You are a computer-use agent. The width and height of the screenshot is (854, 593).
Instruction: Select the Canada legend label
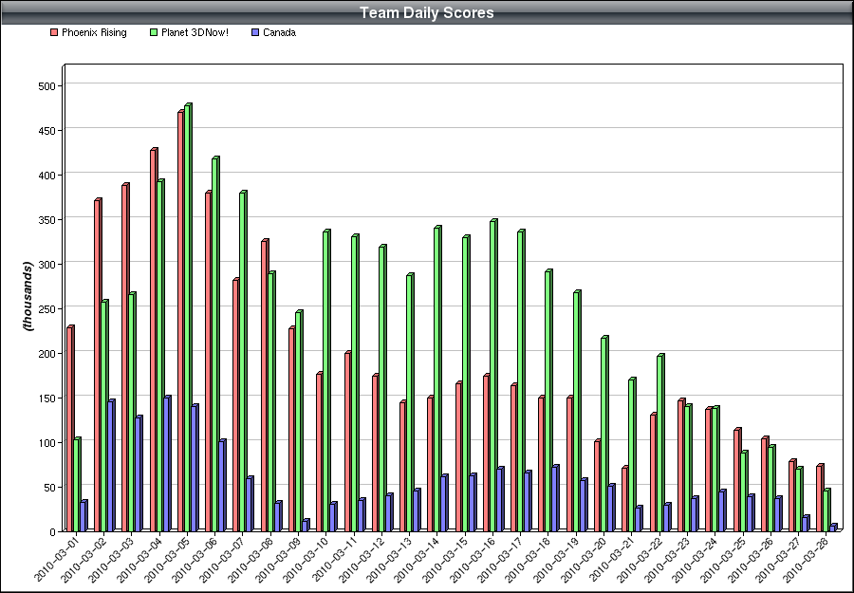tap(279, 32)
